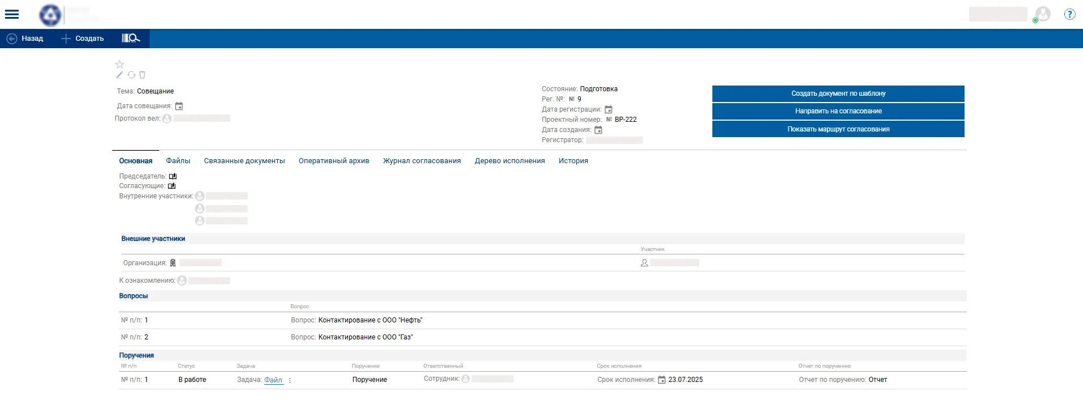1083x408 pixels.
Task: Open Председатель directory book icon
Action: (173, 176)
